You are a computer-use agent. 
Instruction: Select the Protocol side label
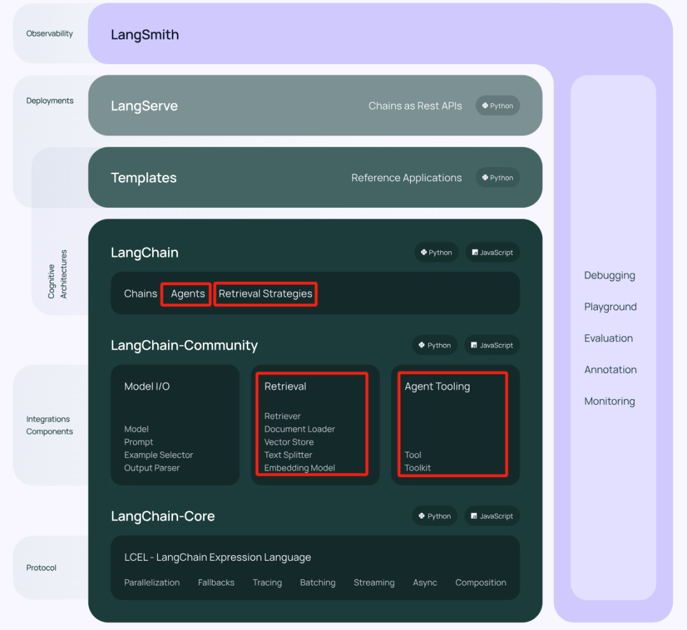click(41, 568)
